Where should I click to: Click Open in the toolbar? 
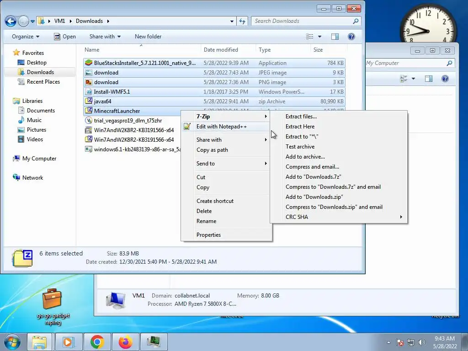65,37
